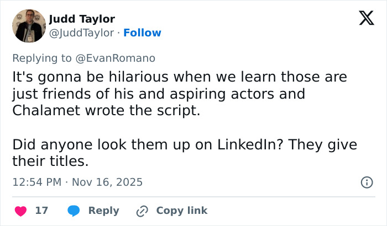The height and width of the screenshot is (226, 387).
Task: Follow Judd Taylor via the Follow link
Action: (142, 33)
